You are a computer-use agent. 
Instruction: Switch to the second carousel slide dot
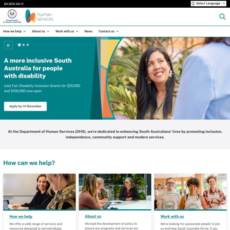[x=23, y=45]
